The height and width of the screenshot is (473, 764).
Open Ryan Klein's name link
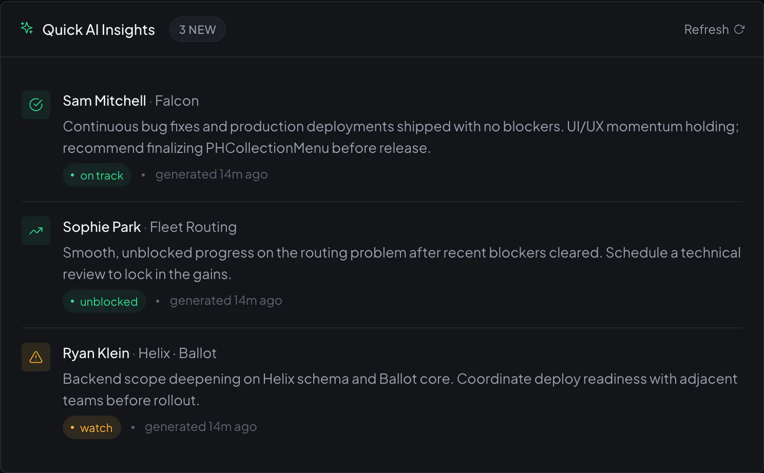96,353
